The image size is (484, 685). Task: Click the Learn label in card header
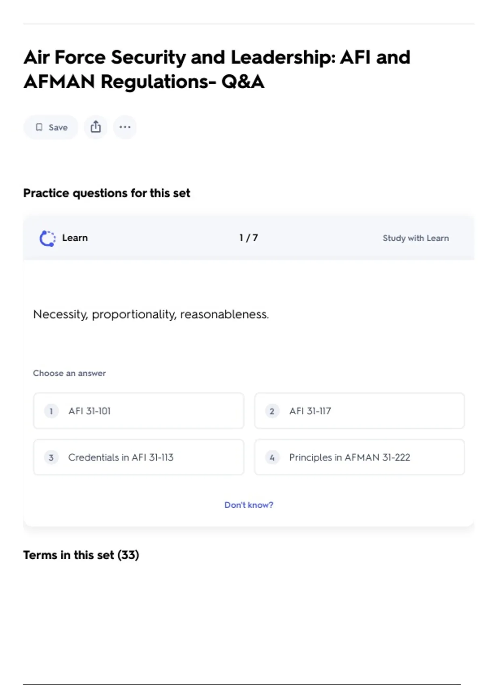click(x=75, y=238)
